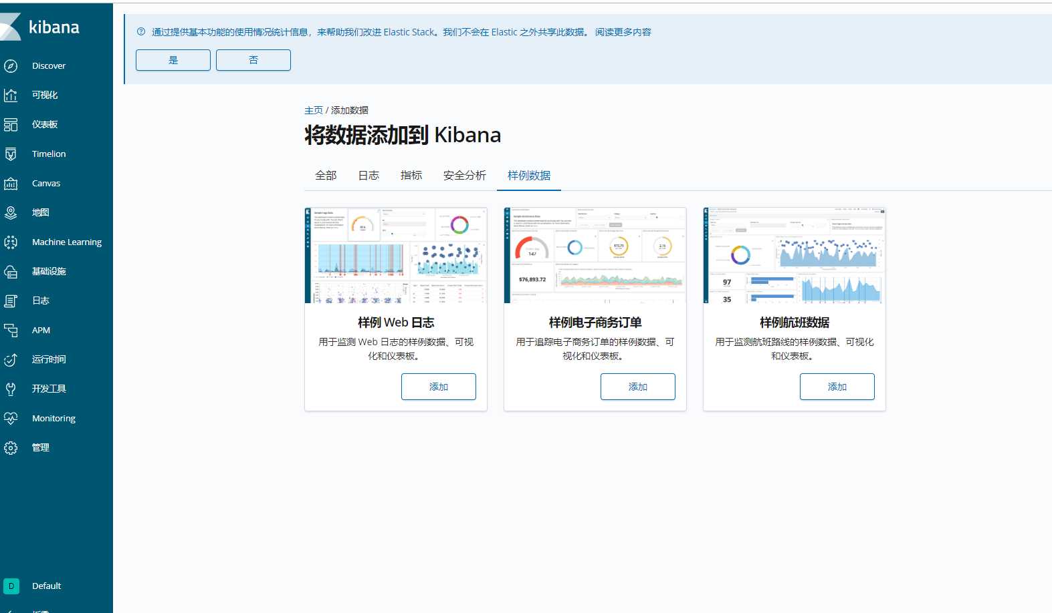Click the 样例航班数据 card title
The image size is (1052, 613).
tap(795, 323)
